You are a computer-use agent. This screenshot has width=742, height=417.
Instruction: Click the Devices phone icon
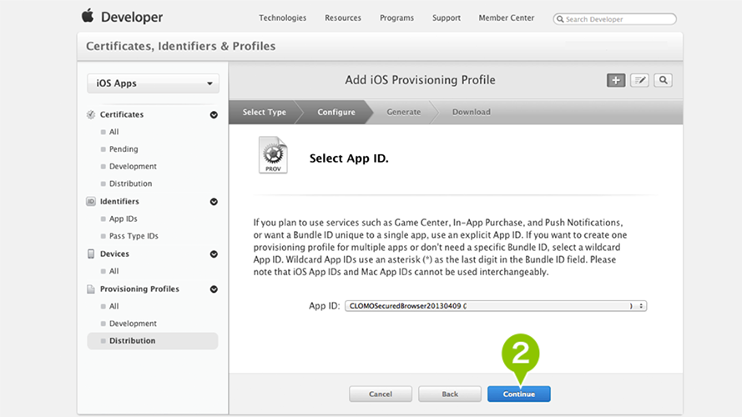(x=91, y=254)
